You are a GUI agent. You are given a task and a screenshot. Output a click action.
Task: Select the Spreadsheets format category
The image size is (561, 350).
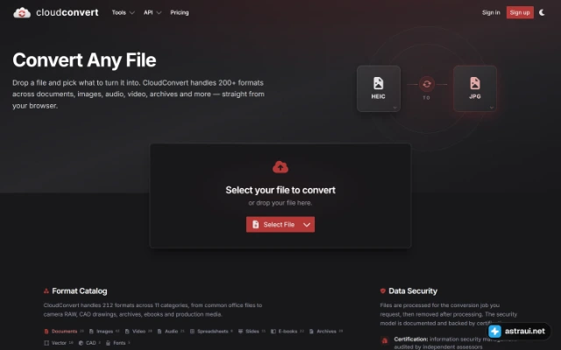(x=211, y=332)
